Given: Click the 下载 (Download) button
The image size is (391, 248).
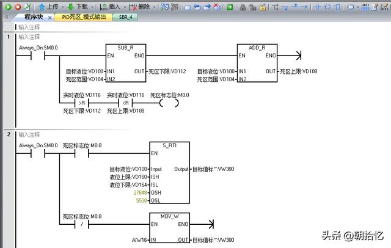Looking at the screenshot, I should pyautogui.click(x=77, y=7).
